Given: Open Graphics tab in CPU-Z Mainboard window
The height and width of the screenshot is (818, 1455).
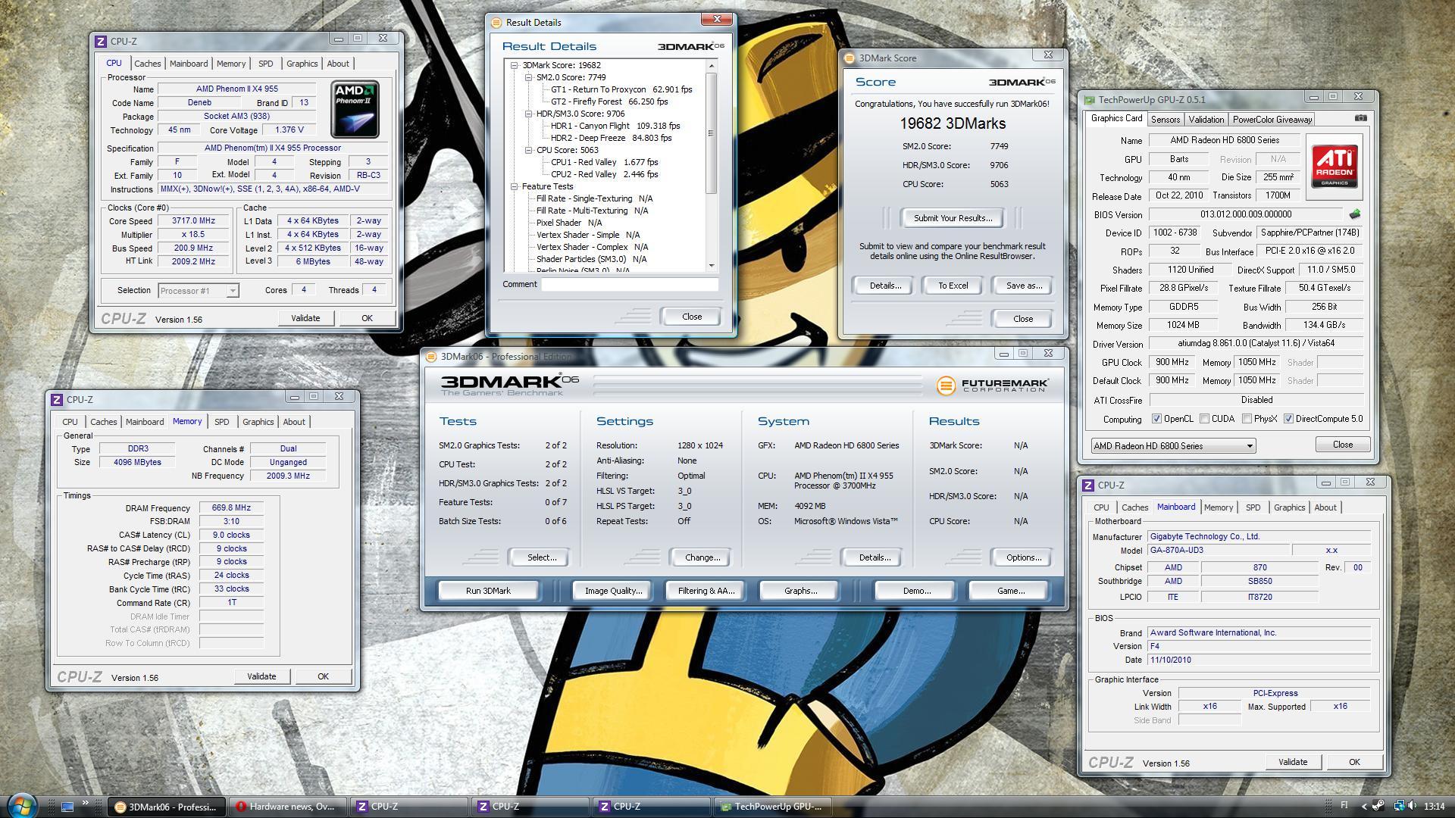Looking at the screenshot, I should (x=1289, y=507).
